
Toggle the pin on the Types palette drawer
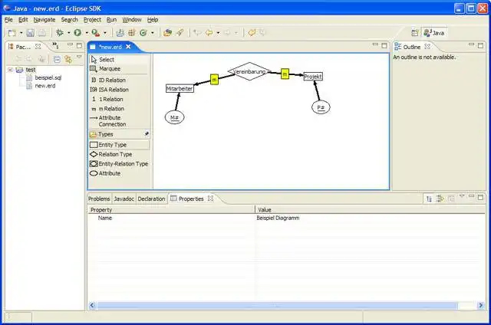click(x=147, y=134)
